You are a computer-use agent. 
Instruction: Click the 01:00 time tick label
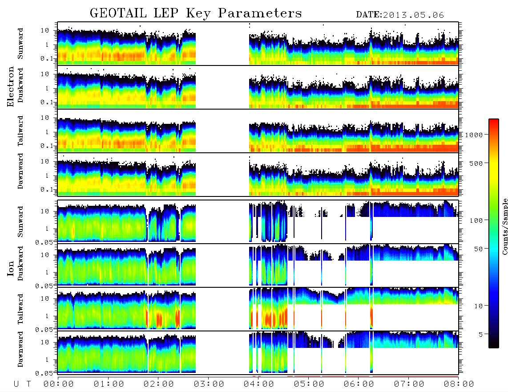point(109,384)
